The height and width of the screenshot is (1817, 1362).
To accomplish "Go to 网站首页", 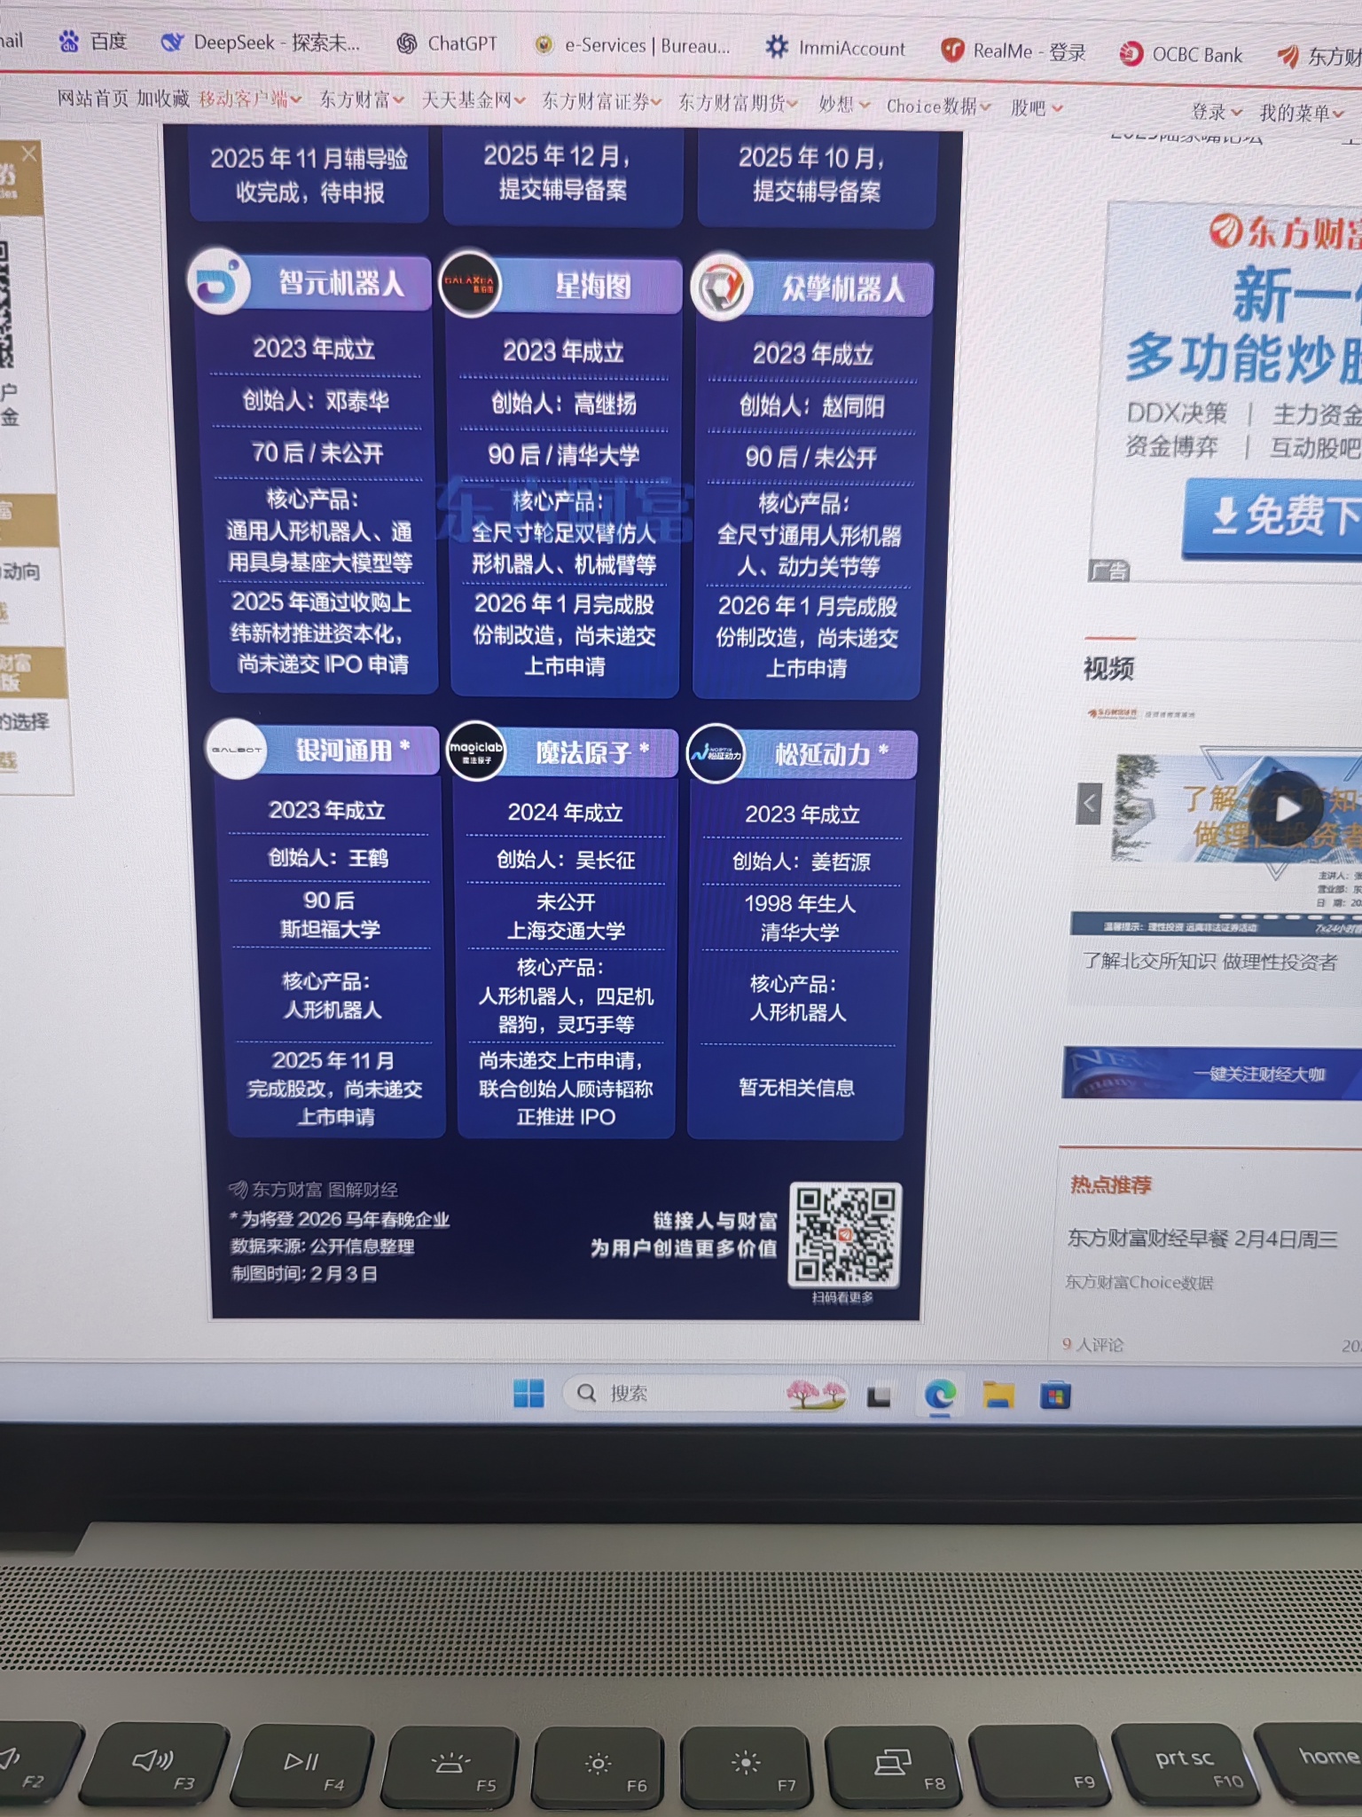I will (92, 98).
